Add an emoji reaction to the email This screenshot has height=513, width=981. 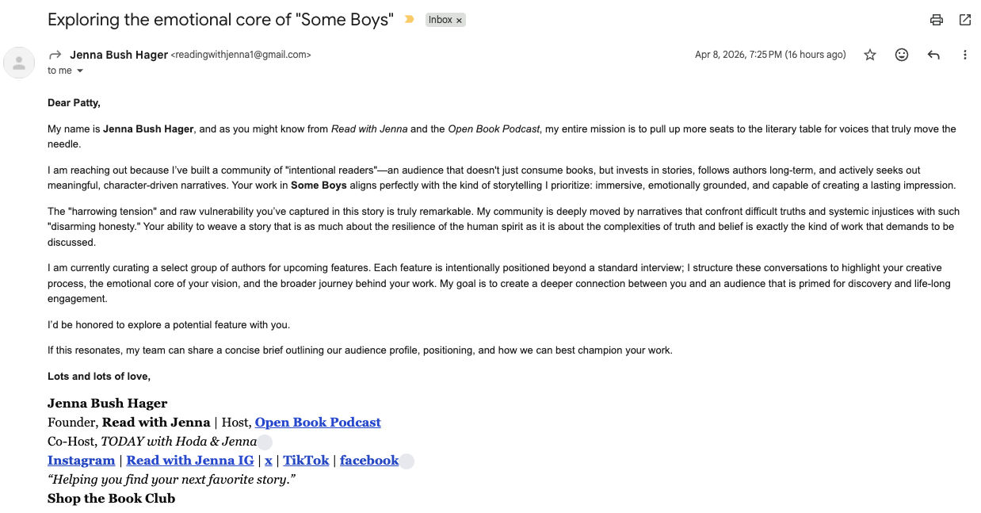(902, 55)
